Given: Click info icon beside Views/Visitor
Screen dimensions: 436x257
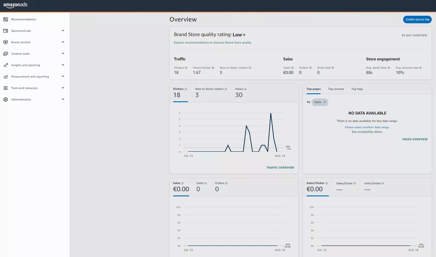Looking at the screenshot, I should (213, 68).
